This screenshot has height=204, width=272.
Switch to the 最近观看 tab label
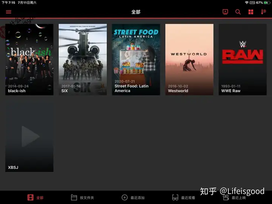188,198
